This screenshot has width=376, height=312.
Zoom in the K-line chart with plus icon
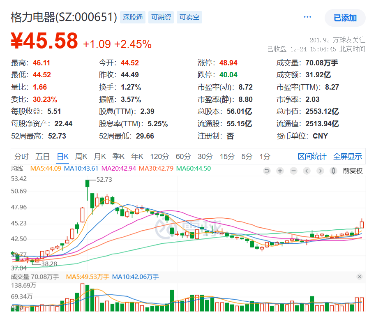click(x=280, y=171)
